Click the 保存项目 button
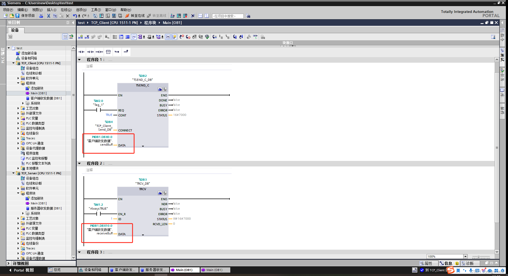508x276 pixels. point(25,16)
